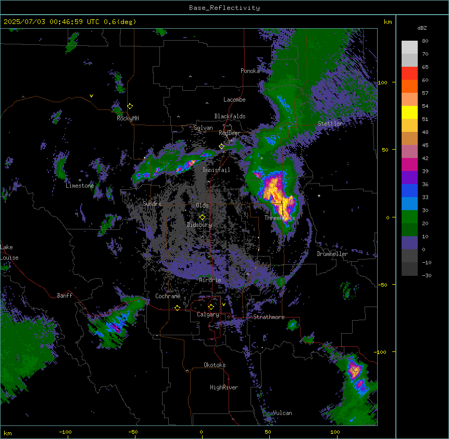Click the Cochrane label
The image size is (449, 439).
pyautogui.click(x=168, y=296)
